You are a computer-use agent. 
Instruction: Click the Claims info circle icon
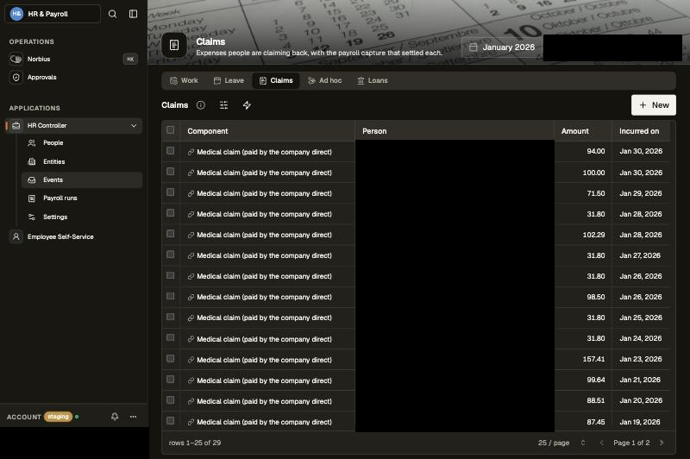[201, 105]
